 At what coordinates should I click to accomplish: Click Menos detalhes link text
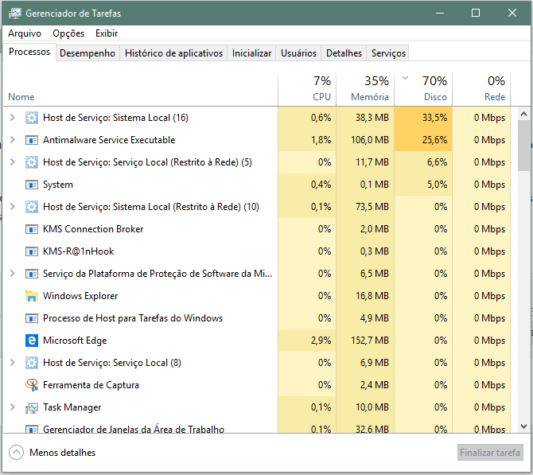point(63,453)
